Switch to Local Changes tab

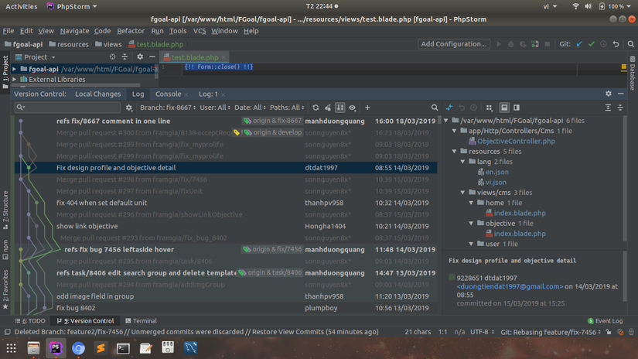97,94
